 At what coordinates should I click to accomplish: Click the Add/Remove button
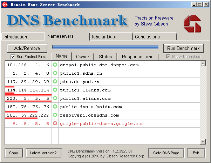coord(27,48)
